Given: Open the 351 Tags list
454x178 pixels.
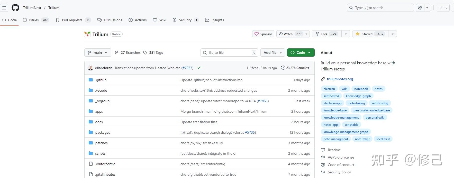Looking at the screenshot, I should [153, 53].
